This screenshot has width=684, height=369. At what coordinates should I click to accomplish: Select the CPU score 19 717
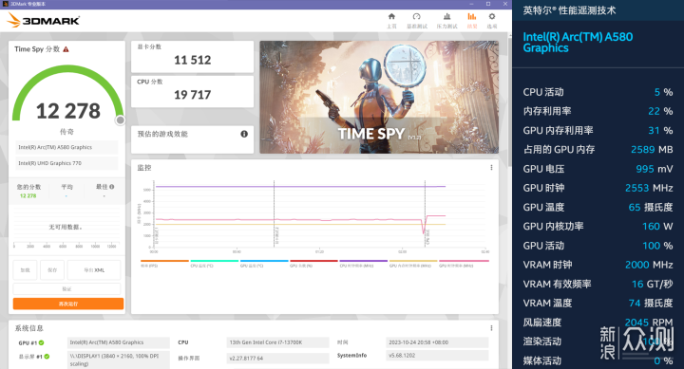[192, 95]
